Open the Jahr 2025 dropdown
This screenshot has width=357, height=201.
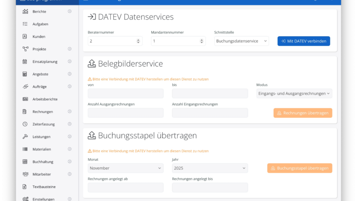210,168
